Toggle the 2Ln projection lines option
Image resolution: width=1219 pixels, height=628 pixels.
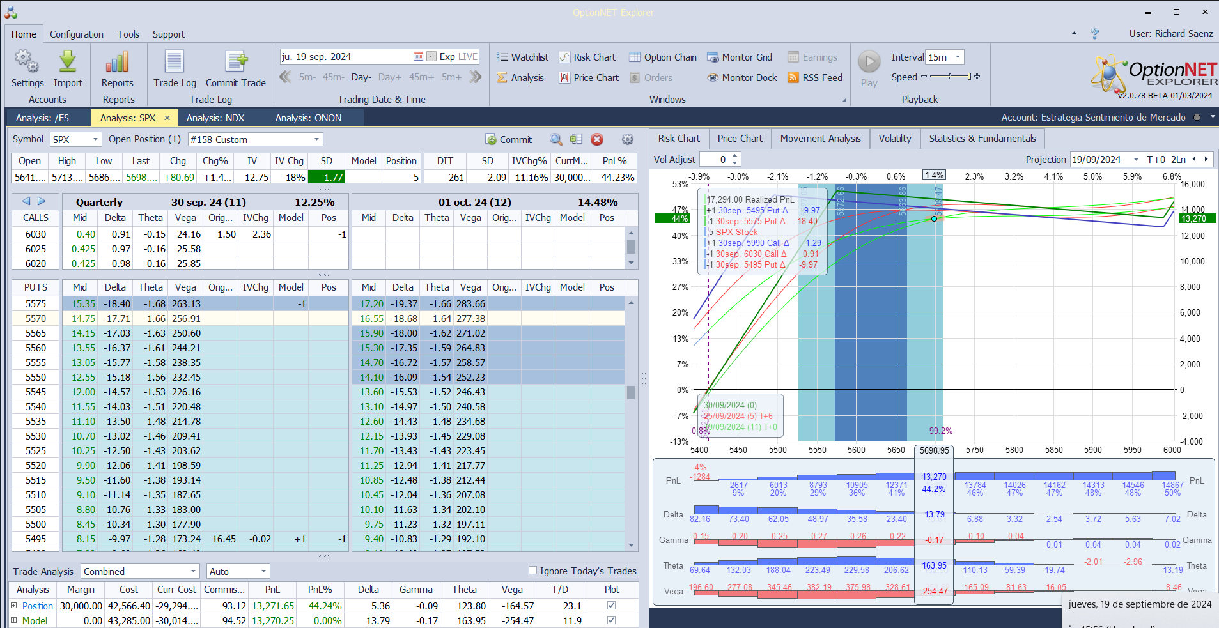pos(1179,160)
